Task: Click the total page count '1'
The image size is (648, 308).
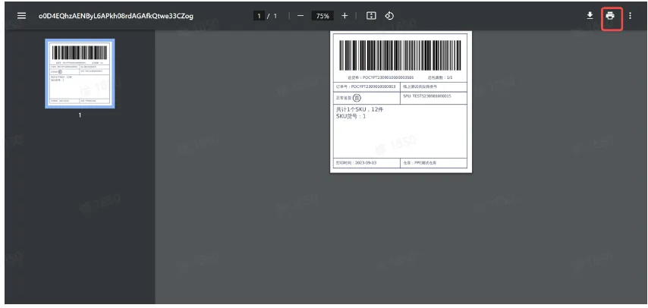Action: coord(275,16)
